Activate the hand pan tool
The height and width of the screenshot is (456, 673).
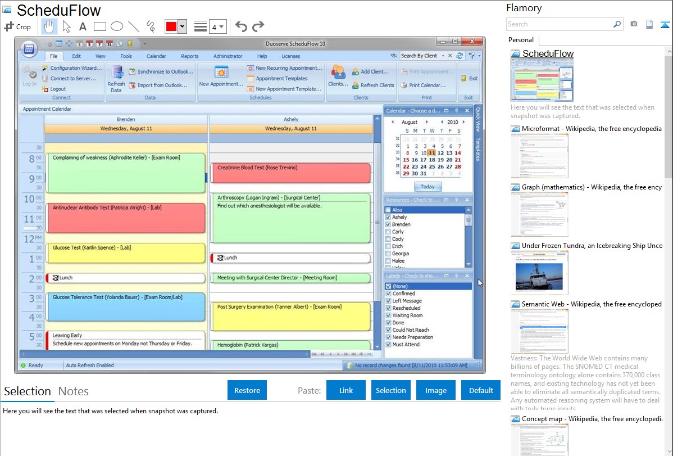[x=48, y=26]
